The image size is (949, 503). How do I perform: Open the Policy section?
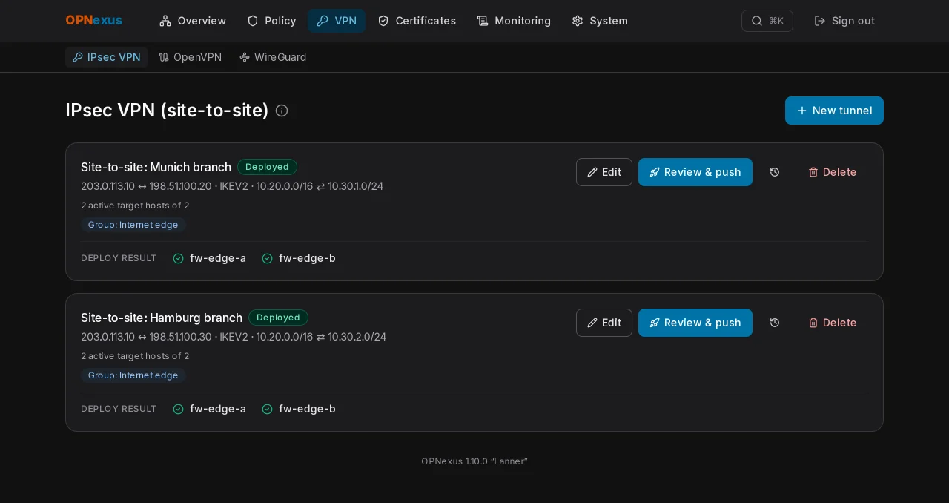[271, 21]
